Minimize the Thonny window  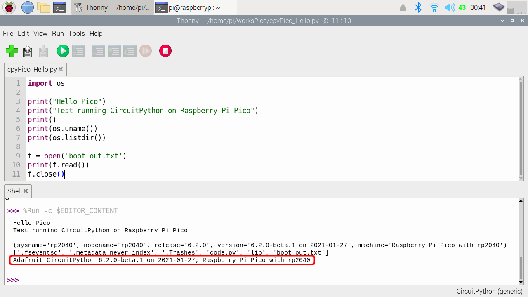(502, 21)
